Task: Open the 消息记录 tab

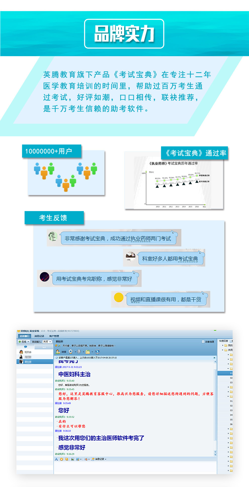Action: [39, 336]
